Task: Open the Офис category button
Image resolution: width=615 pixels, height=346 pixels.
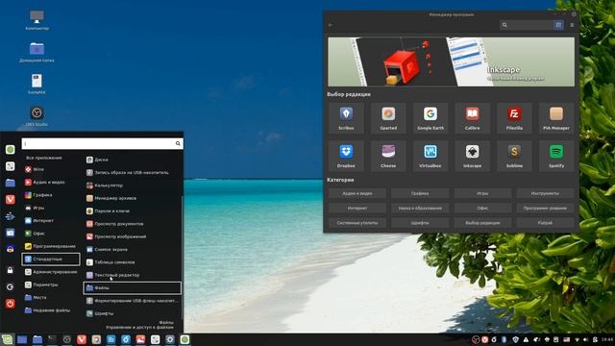Action: (x=482, y=208)
